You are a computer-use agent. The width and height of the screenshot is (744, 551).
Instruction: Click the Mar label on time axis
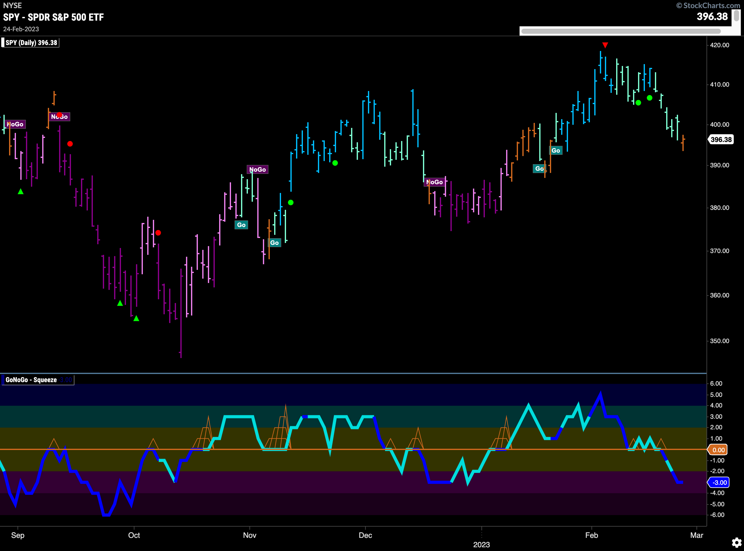pos(697,535)
